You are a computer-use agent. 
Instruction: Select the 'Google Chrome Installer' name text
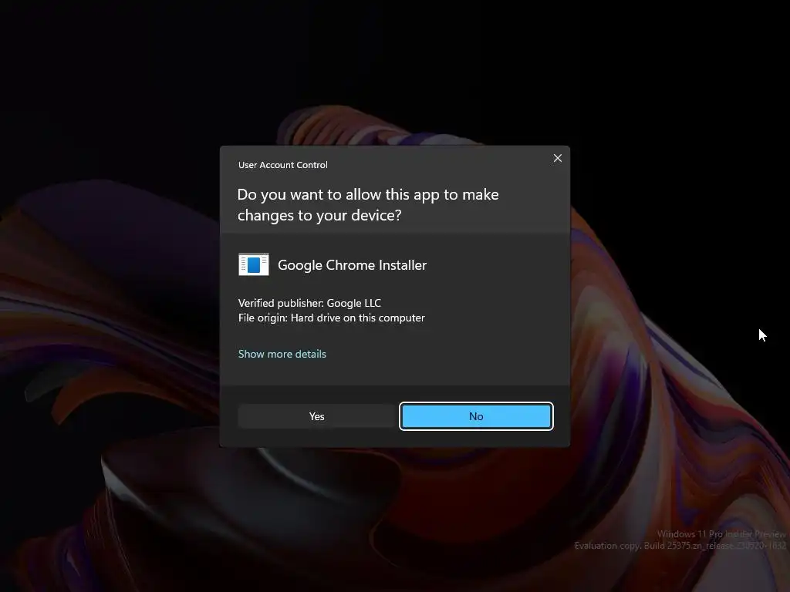point(352,265)
